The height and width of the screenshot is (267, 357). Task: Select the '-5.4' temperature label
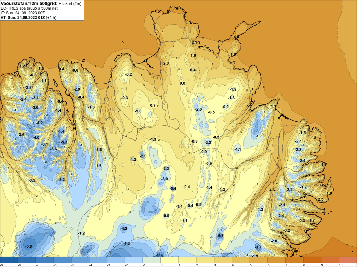(x=173, y=188)
